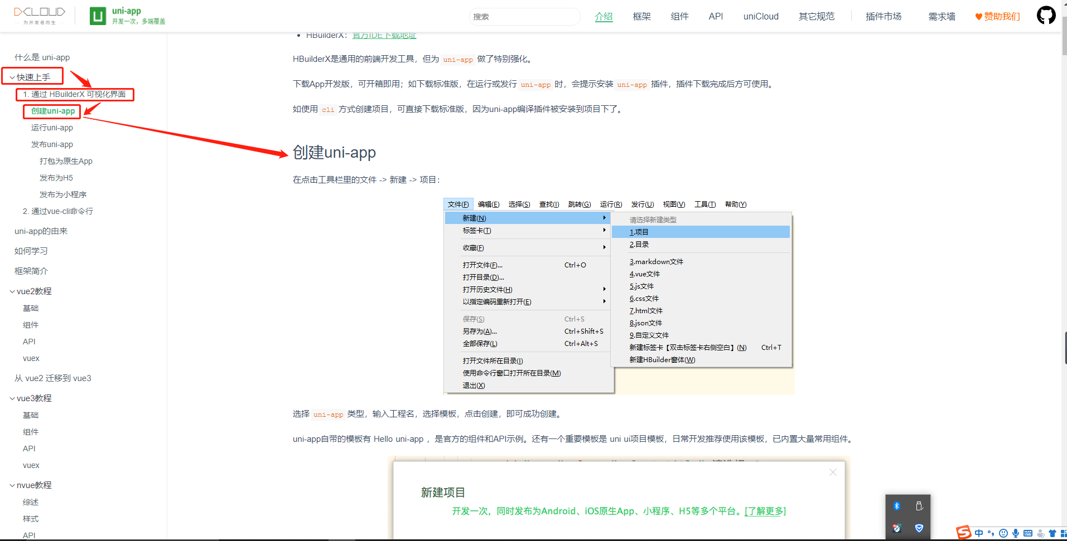
Task: Click 新建(N) in the HBuilderX menu image
Action: [x=528, y=218]
